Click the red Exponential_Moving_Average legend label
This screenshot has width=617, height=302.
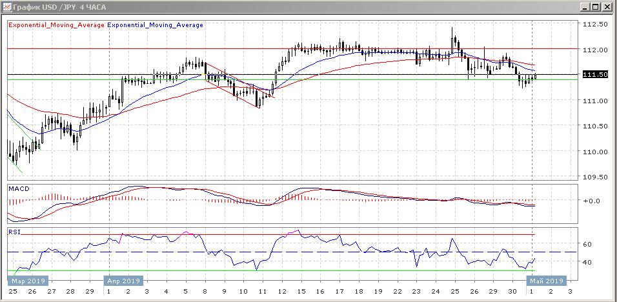coord(56,25)
